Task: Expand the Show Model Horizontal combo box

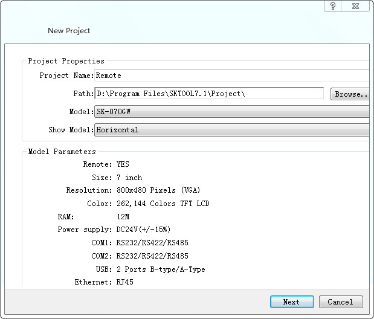Action: point(232,130)
